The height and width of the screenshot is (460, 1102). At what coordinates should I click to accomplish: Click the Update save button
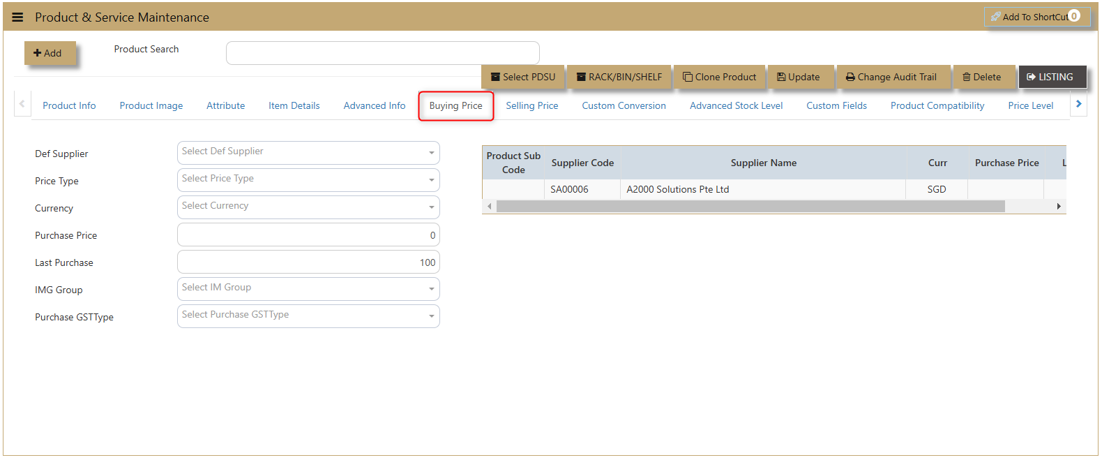799,77
